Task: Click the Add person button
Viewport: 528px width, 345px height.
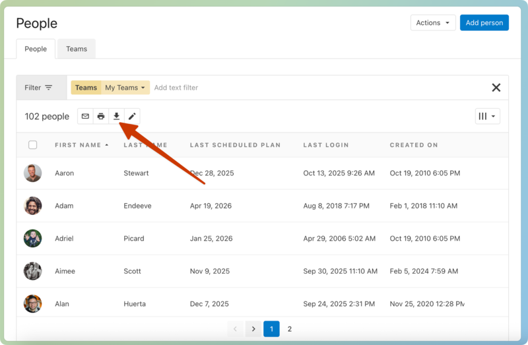Action: 484,23
